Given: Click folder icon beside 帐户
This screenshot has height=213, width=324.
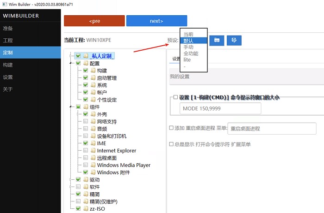Looking at the screenshot, I should [93, 92].
